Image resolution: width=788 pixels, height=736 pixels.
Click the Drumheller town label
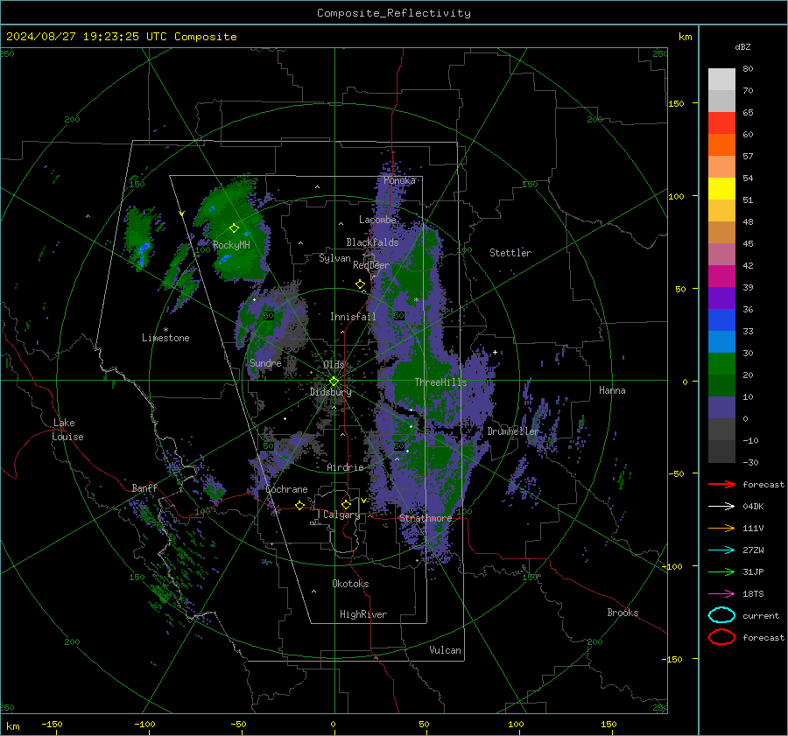tap(513, 431)
